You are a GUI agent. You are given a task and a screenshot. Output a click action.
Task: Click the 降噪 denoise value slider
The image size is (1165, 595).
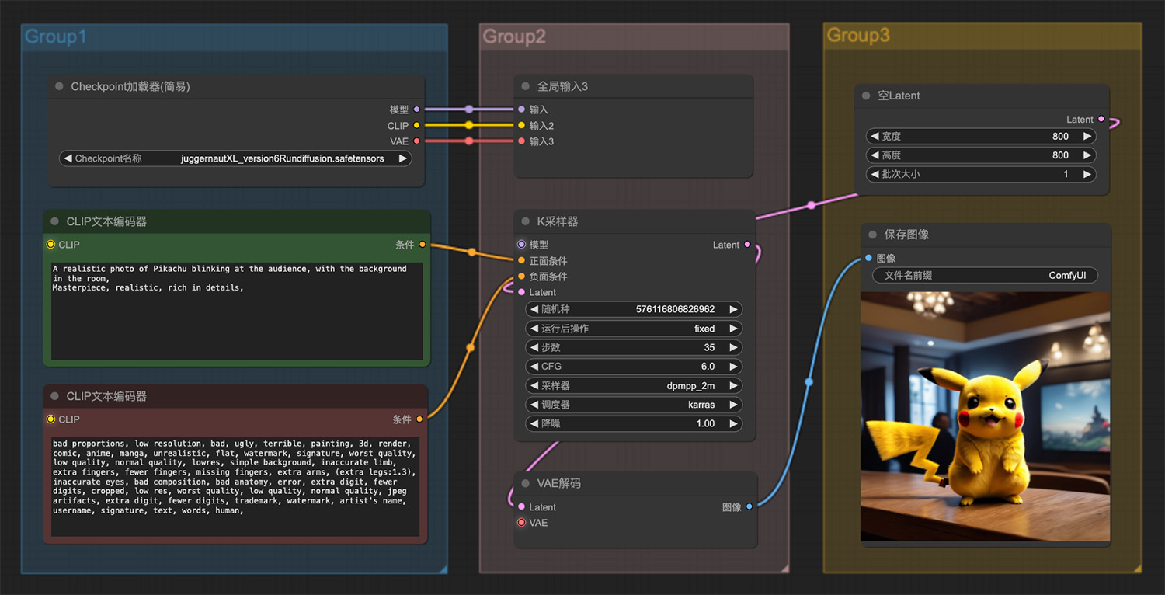pos(634,423)
